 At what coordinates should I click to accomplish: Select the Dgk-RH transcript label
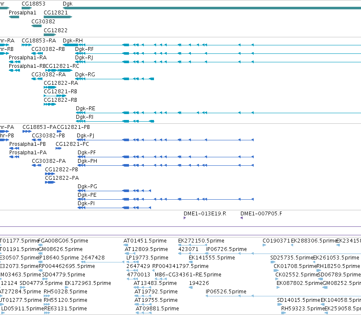73,41
